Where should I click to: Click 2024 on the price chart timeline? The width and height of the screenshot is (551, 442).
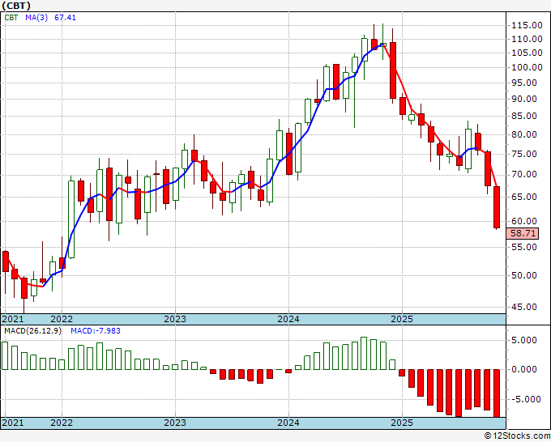288,319
